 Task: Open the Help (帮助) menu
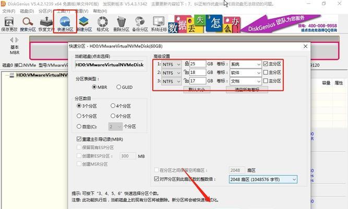pos(100,11)
